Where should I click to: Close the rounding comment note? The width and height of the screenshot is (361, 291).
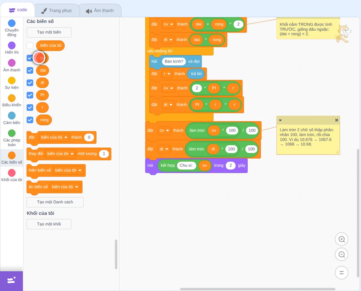pos(336,120)
